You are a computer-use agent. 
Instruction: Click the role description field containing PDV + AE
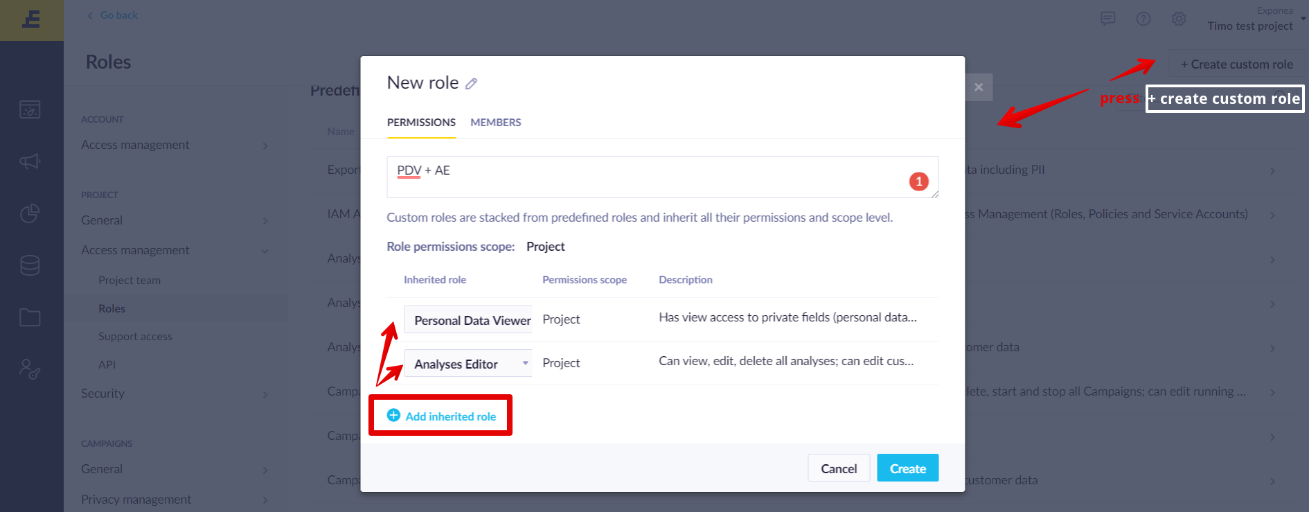click(663, 177)
